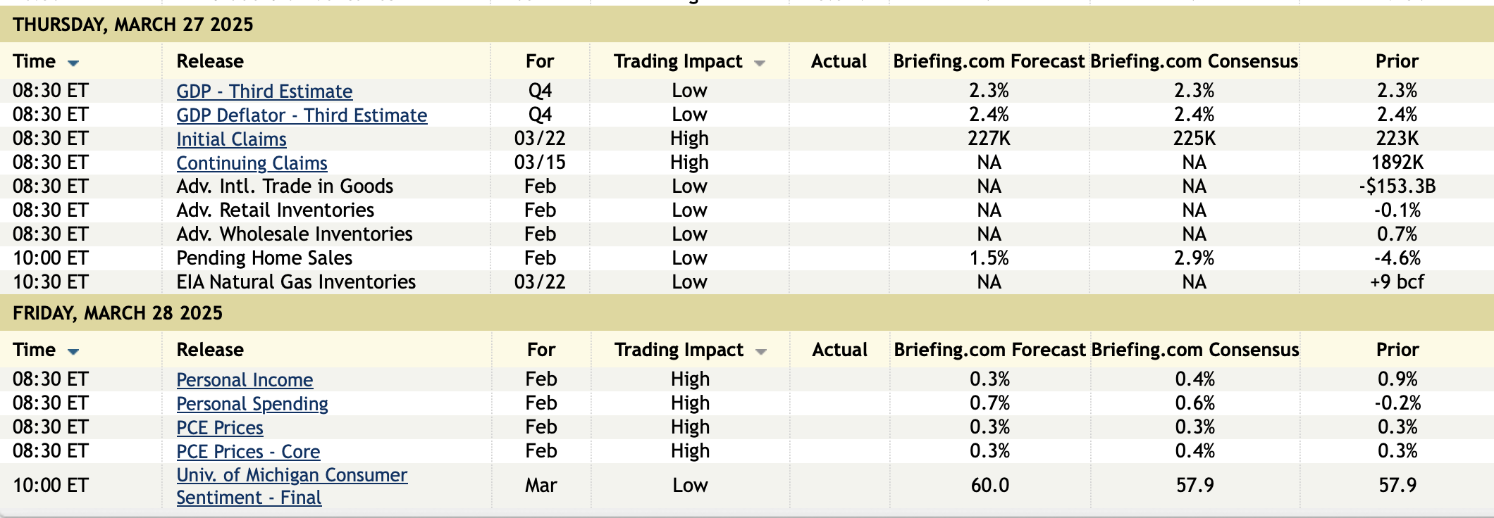Click the Initial Claims link

coord(231,139)
